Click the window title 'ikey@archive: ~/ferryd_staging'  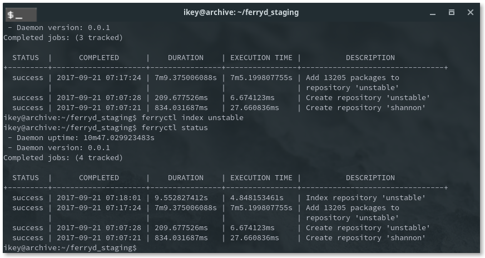(x=241, y=12)
